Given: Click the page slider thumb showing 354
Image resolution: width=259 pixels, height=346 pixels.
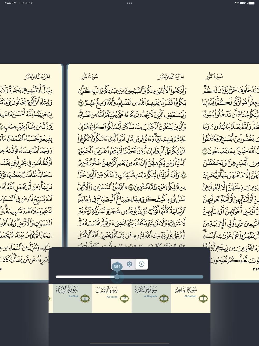Looking at the screenshot, I should coord(117,277).
